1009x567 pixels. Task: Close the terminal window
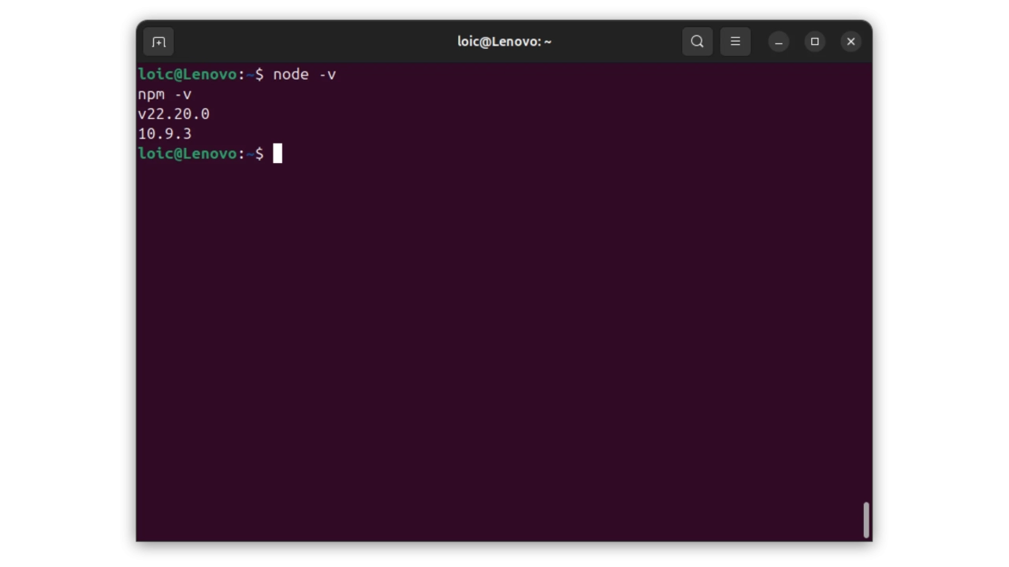[x=851, y=42]
